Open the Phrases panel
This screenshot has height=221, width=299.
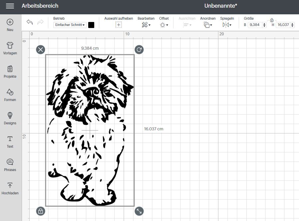pyautogui.click(x=10, y=162)
